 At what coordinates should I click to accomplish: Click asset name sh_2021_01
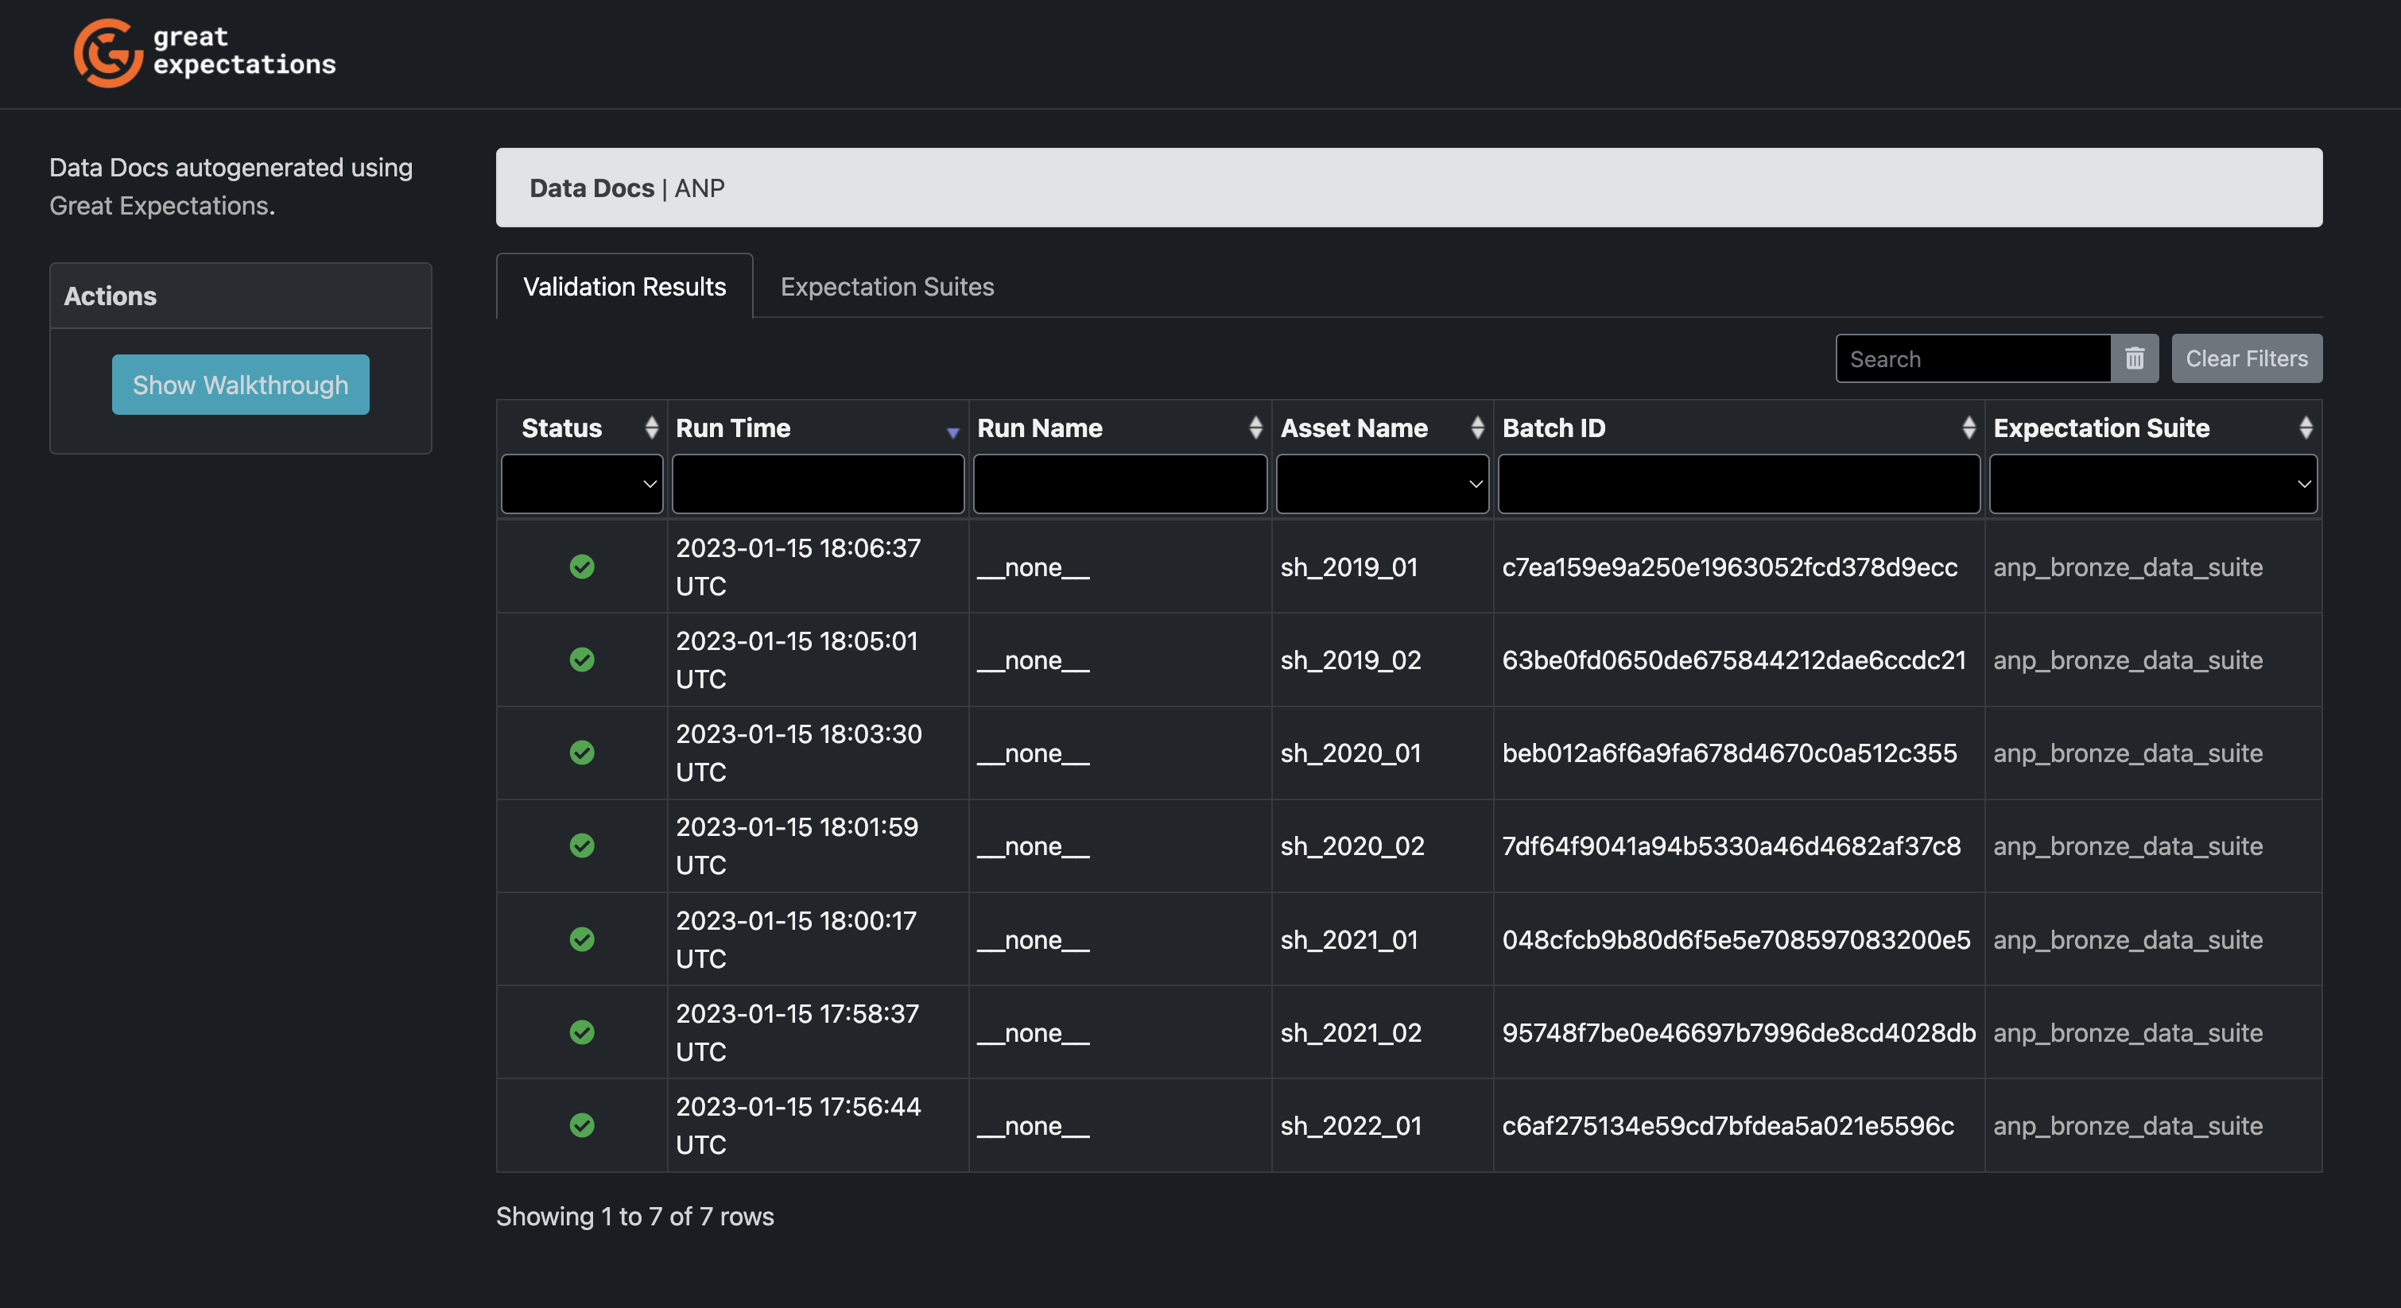[x=1348, y=940]
